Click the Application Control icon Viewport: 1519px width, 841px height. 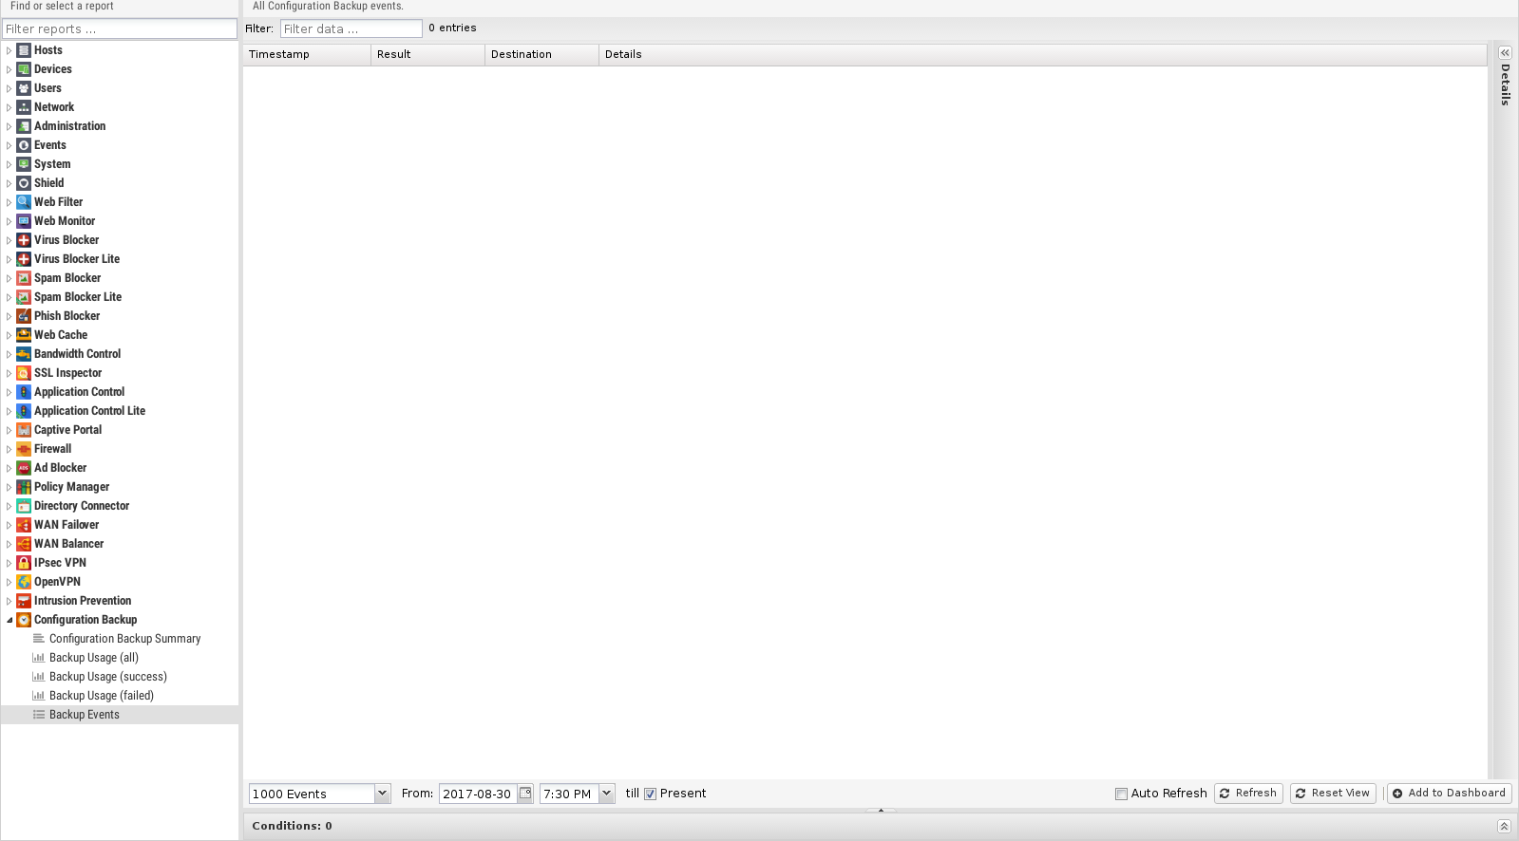pyautogui.click(x=24, y=392)
